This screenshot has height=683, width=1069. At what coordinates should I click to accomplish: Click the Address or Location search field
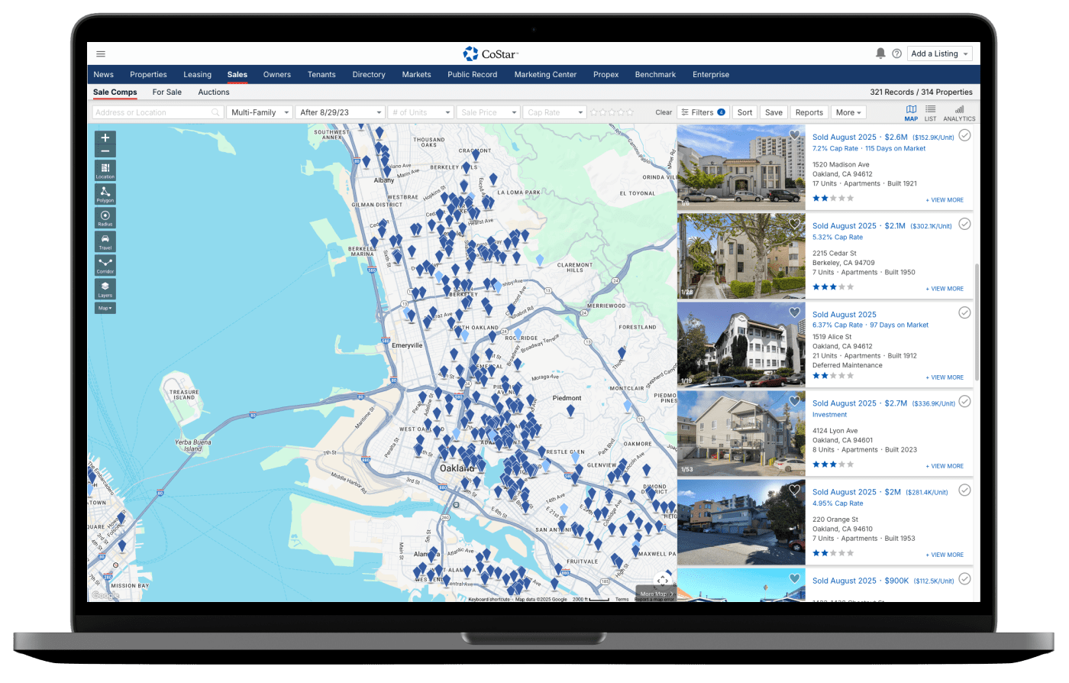(151, 112)
